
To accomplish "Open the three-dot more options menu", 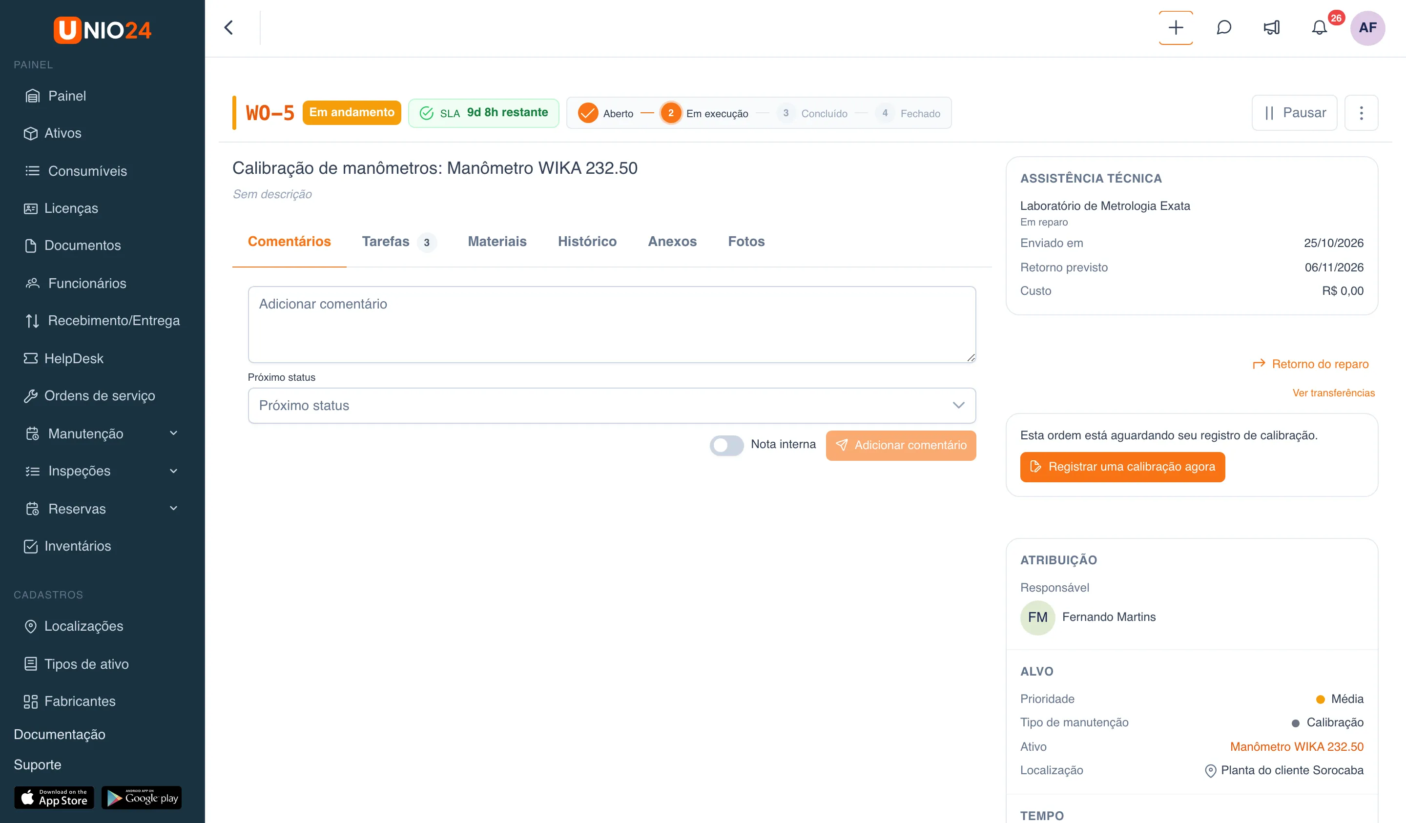I will click(1361, 113).
